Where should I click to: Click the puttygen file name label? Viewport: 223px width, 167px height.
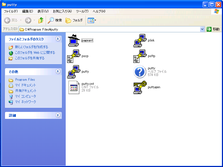click(154, 87)
